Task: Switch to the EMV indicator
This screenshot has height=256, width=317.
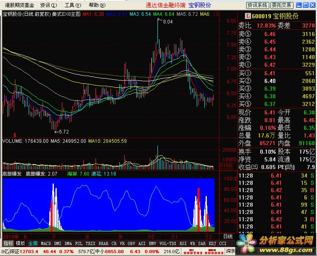Action: click(153, 243)
